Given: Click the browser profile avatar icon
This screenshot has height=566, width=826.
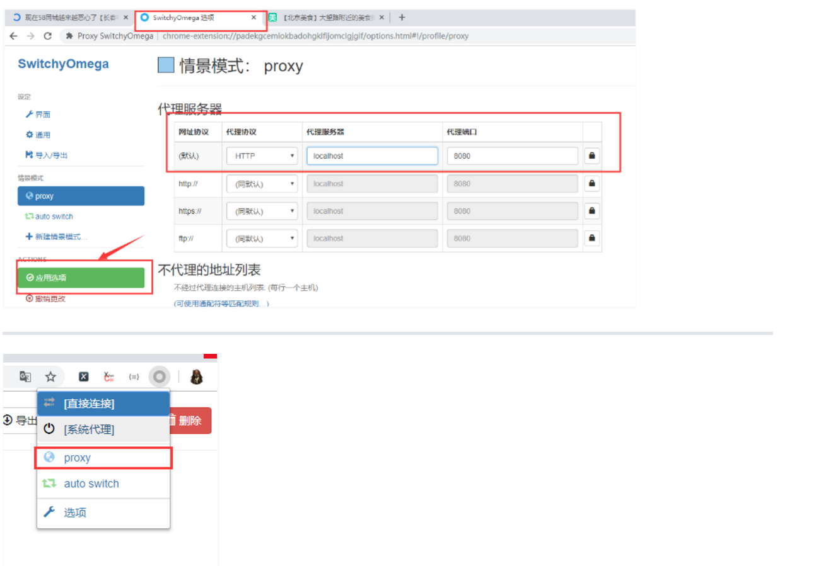Looking at the screenshot, I should [195, 376].
